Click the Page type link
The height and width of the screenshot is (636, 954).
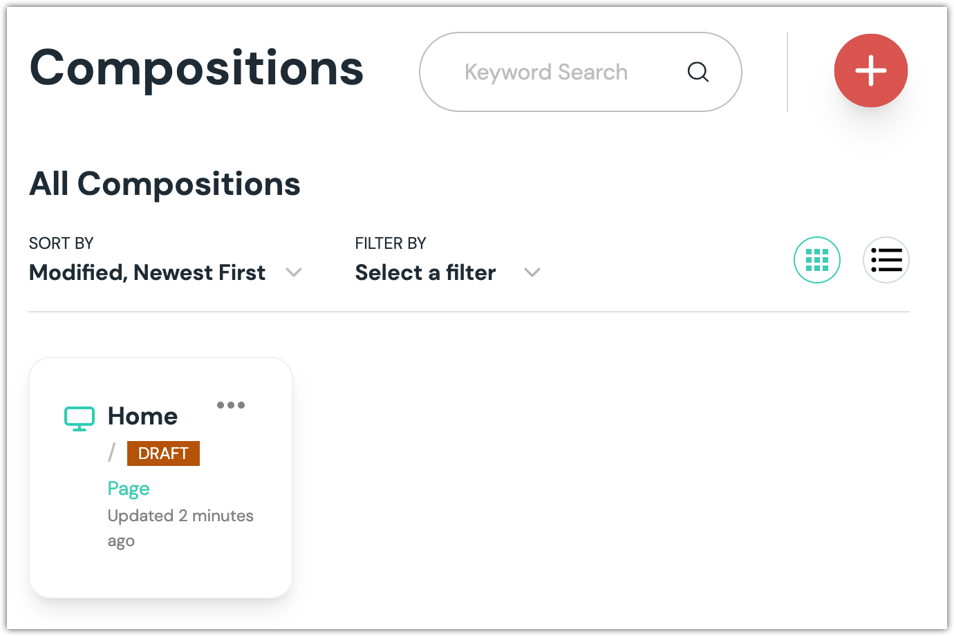click(x=129, y=489)
